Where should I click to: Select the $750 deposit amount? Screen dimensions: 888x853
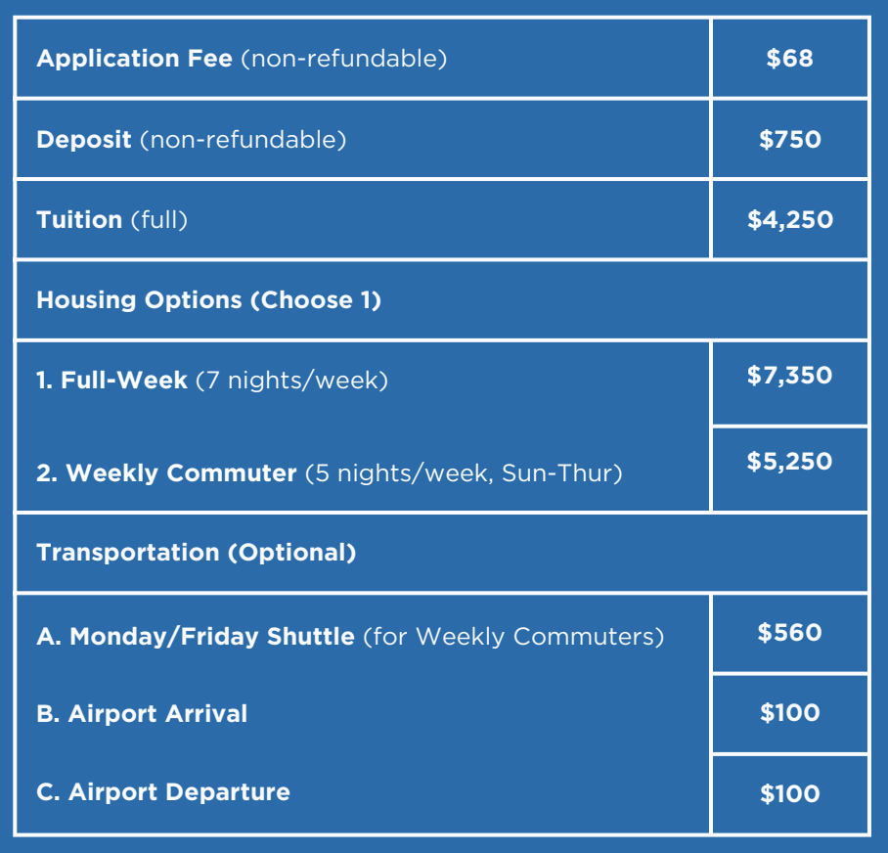(789, 140)
